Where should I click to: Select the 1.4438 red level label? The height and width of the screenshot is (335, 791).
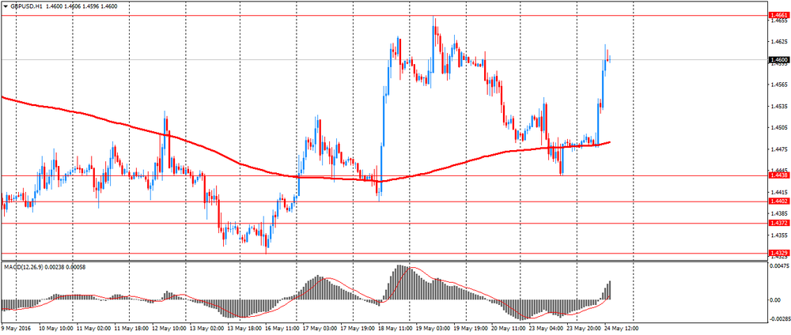[x=778, y=175]
